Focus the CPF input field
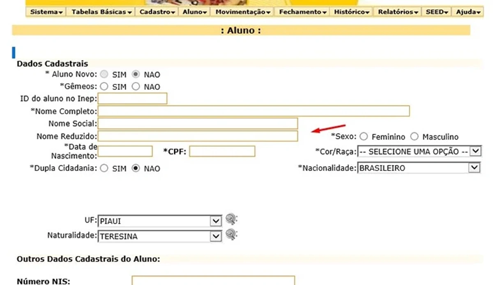 pyautogui.click(x=222, y=151)
